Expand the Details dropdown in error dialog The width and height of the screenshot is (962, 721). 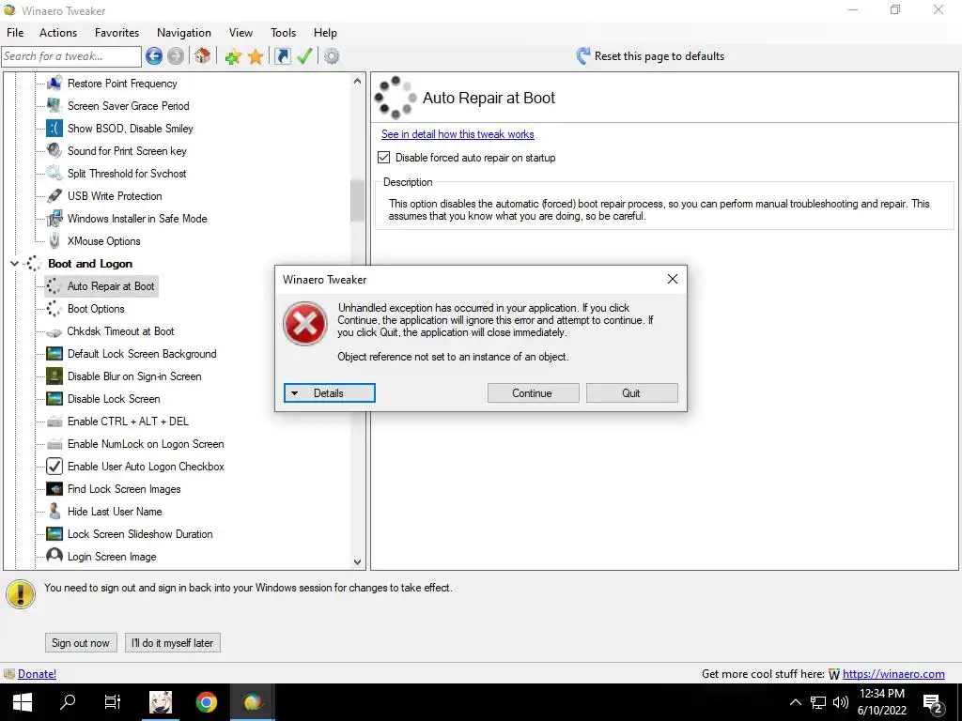click(330, 393)
